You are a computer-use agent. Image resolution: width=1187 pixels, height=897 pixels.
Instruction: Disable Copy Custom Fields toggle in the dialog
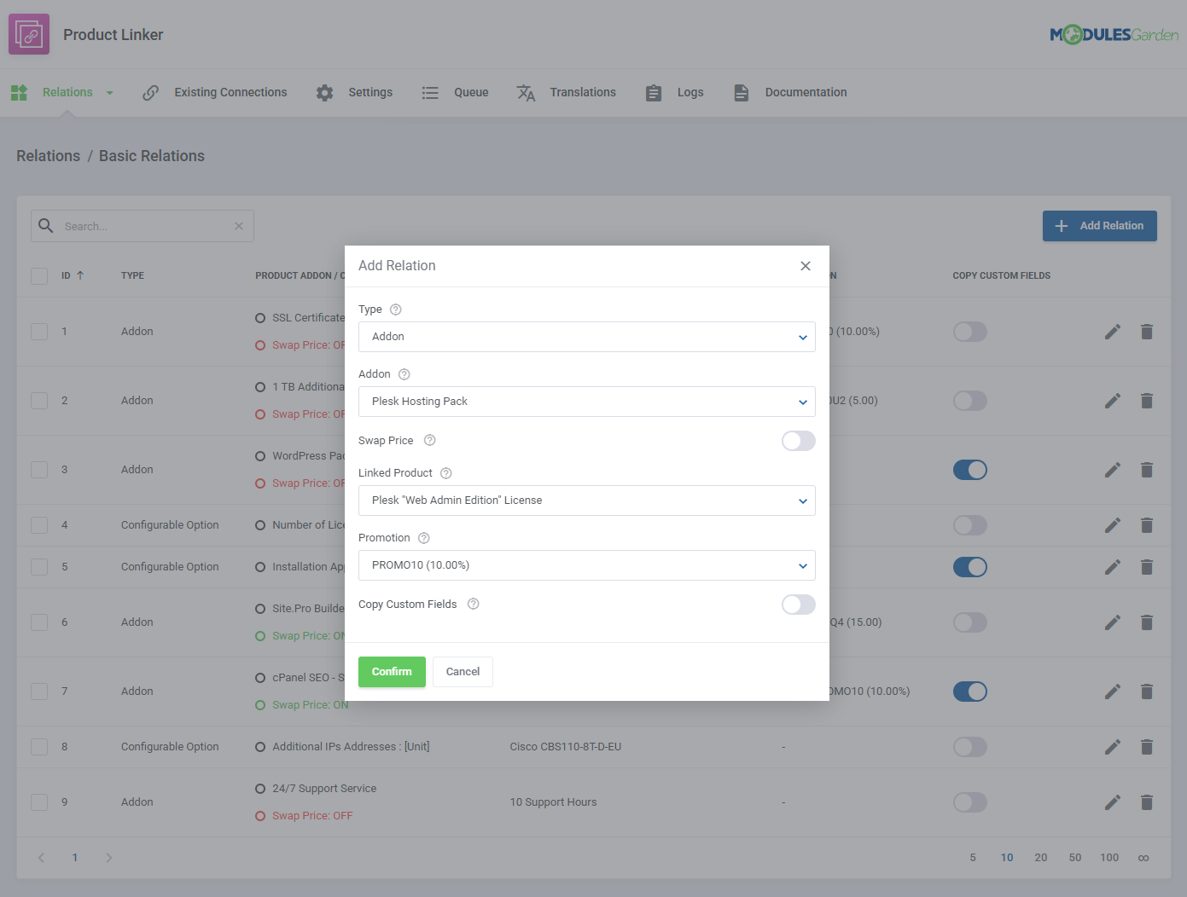tap(798, 605)
